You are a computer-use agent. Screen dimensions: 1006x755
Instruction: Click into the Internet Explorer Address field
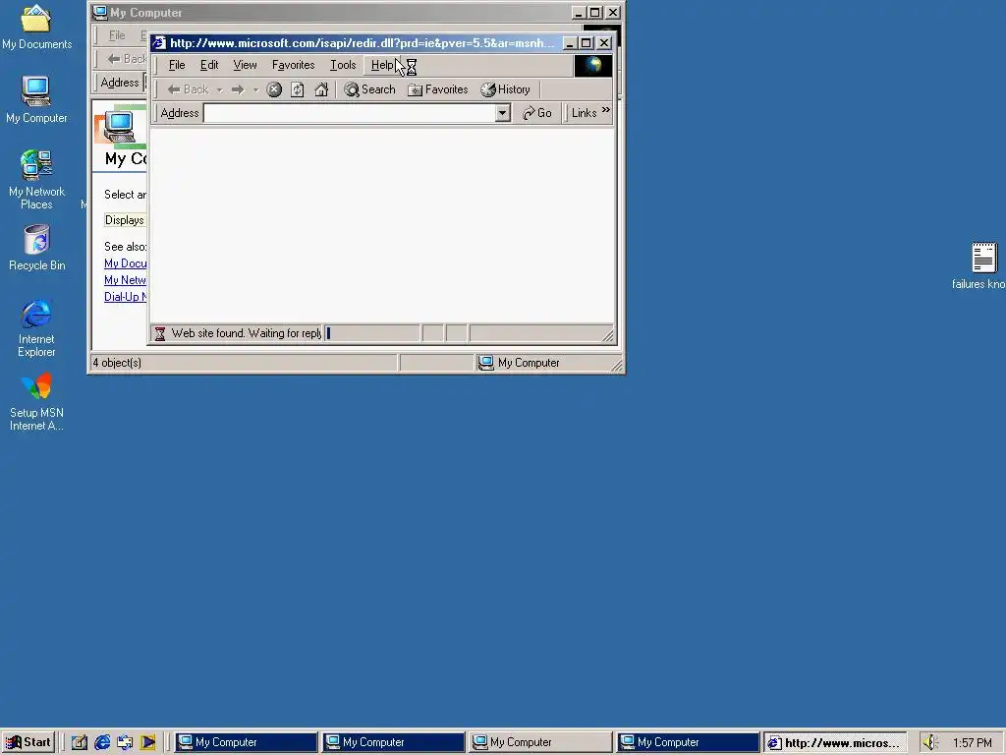(x=350, y=114)
